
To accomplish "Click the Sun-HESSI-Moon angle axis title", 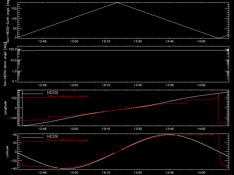I will coord(5,64).
